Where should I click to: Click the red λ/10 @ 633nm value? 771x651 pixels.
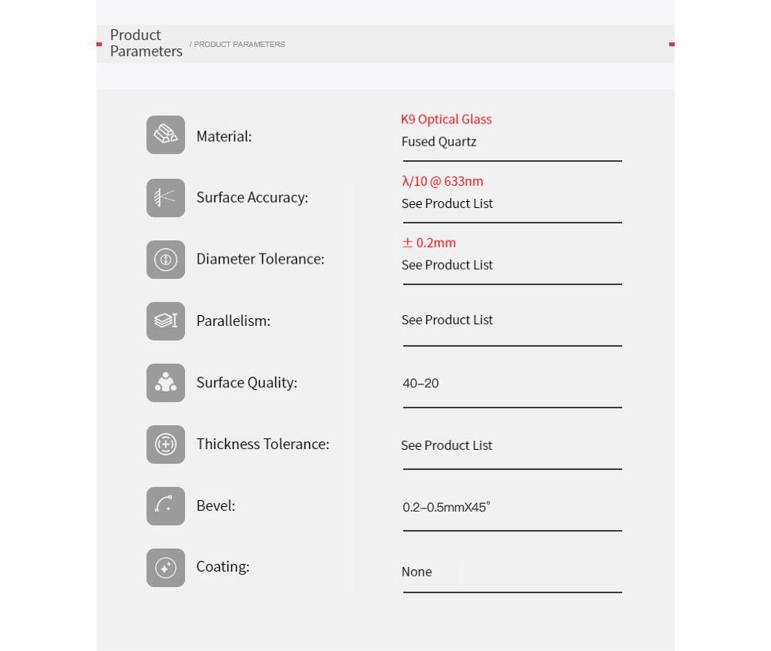443,181
